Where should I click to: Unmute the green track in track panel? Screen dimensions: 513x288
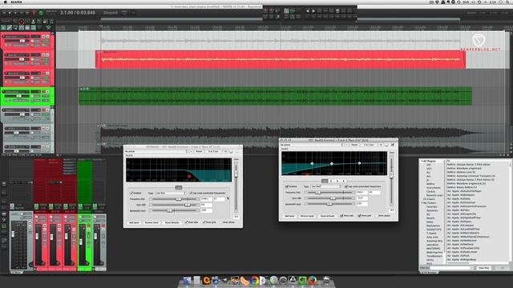tap(43, 92)
